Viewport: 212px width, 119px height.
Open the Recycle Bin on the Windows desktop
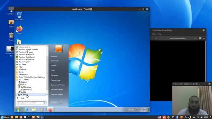click(19, 16)
